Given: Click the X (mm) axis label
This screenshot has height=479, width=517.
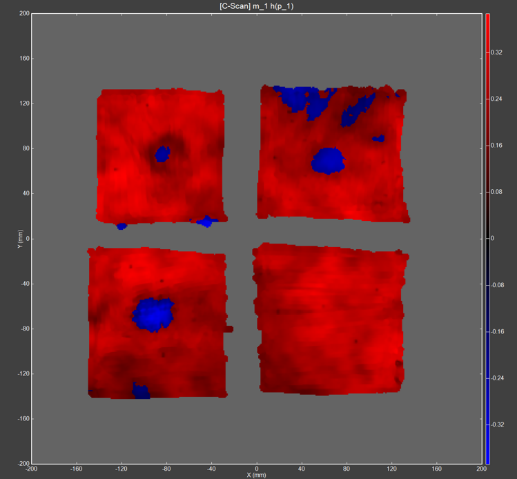Looking at the screenshot, I should [x=257, y=475].
